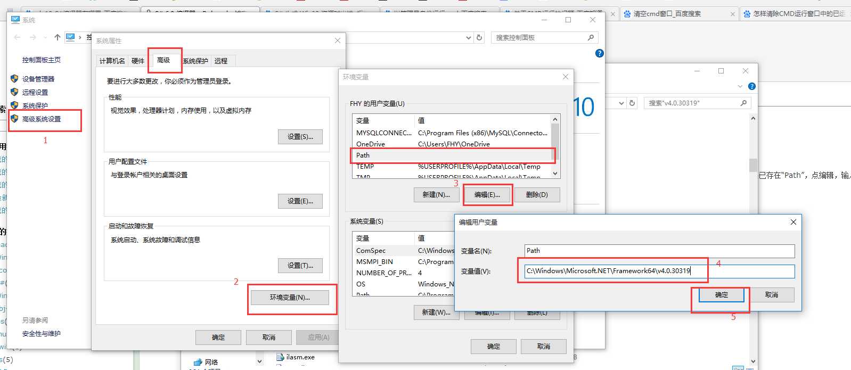Screen dimensions: 851x370
Task: Confirm the 环境变量 dialog with 确定
Action: (494, 347)
